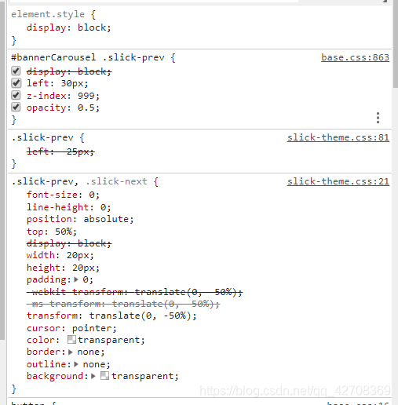Viewport: 398px width, 405px height.
Task: Select the element.style selector text
Action: coord(48,14)
